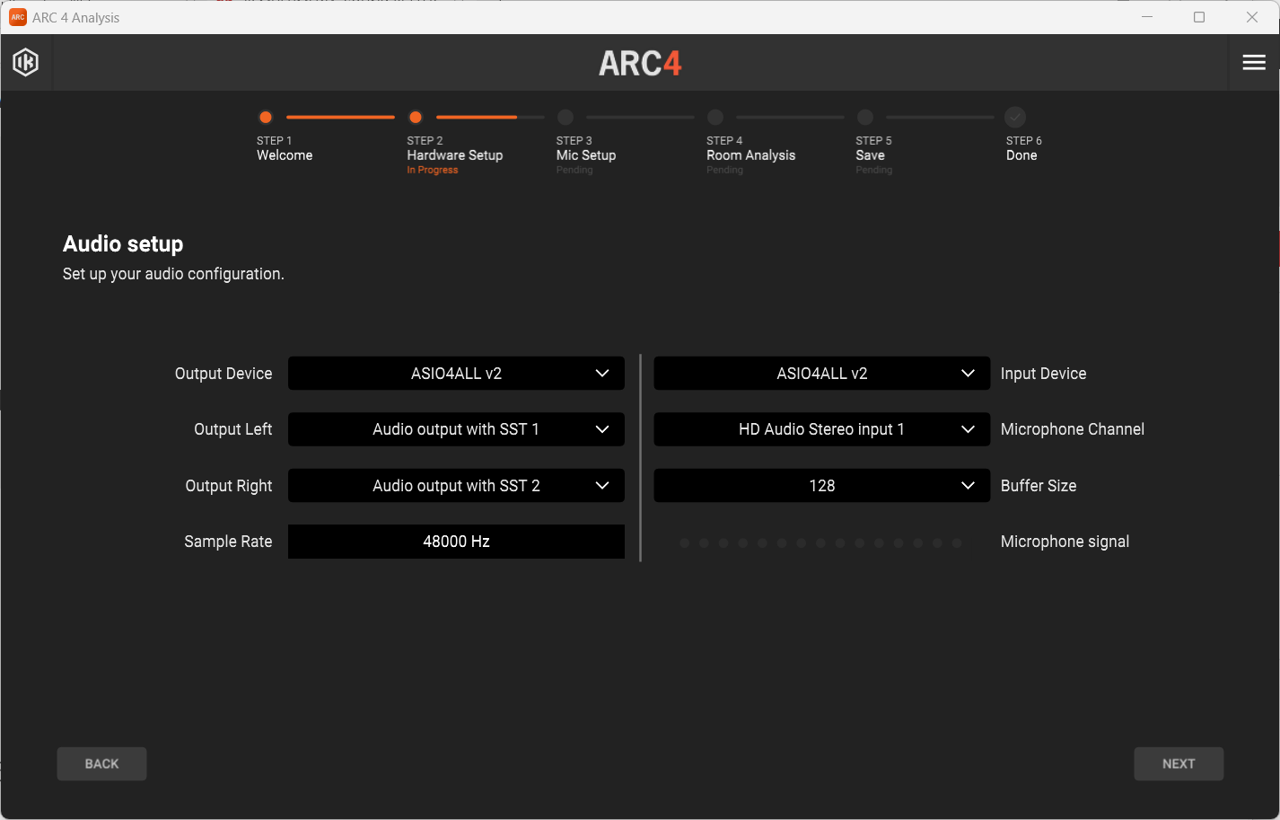Click the Buffer Size label
1280x820 pixels.
(1039, 486)
